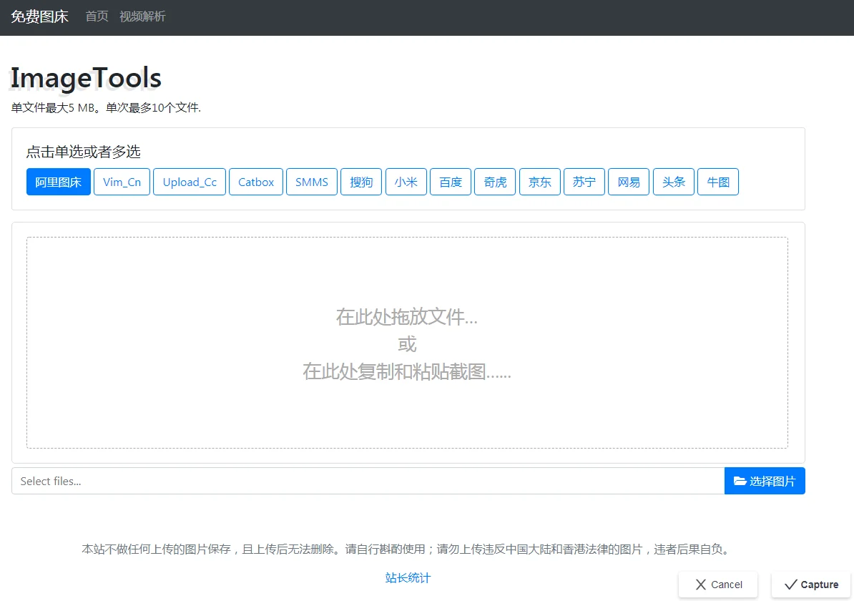
Task: Click the 单文件最大5 MB limit text
Action: point(106,108)
